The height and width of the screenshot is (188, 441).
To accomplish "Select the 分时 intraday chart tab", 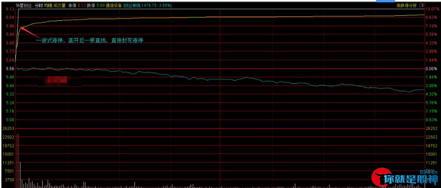I will pos(38,6).
